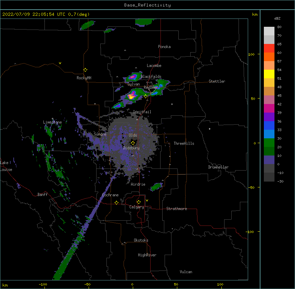This screenshot has height=289, width=295.
Task: Click the ThreeHills label
Action: pos(184,143)
